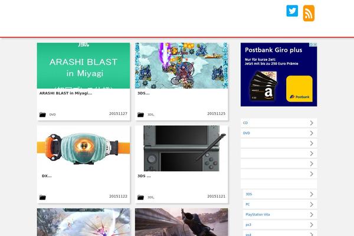Click folder icon on 20151121 card

(x=140, y=198)
